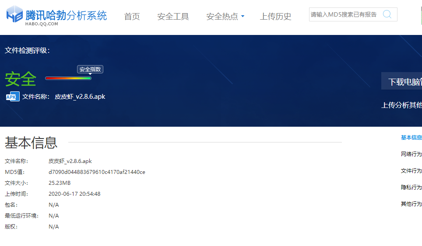Open the 安全热点 menu
The image size is (422, 246).
222,16
